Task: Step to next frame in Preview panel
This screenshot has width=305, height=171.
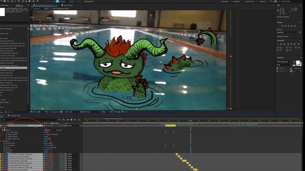Action: (292, 26)
